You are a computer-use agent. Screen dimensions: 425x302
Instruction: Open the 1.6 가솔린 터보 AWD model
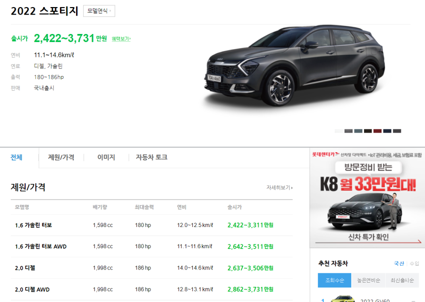click(41, 246)
